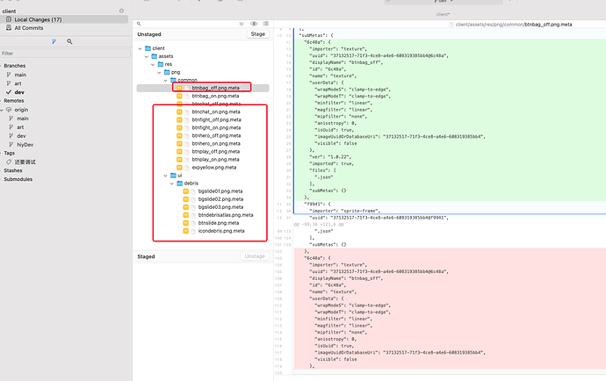The height and width of the screenshot is (381, 606).
Task: Focus the file search field with magnifier
Action: [185, 24]
